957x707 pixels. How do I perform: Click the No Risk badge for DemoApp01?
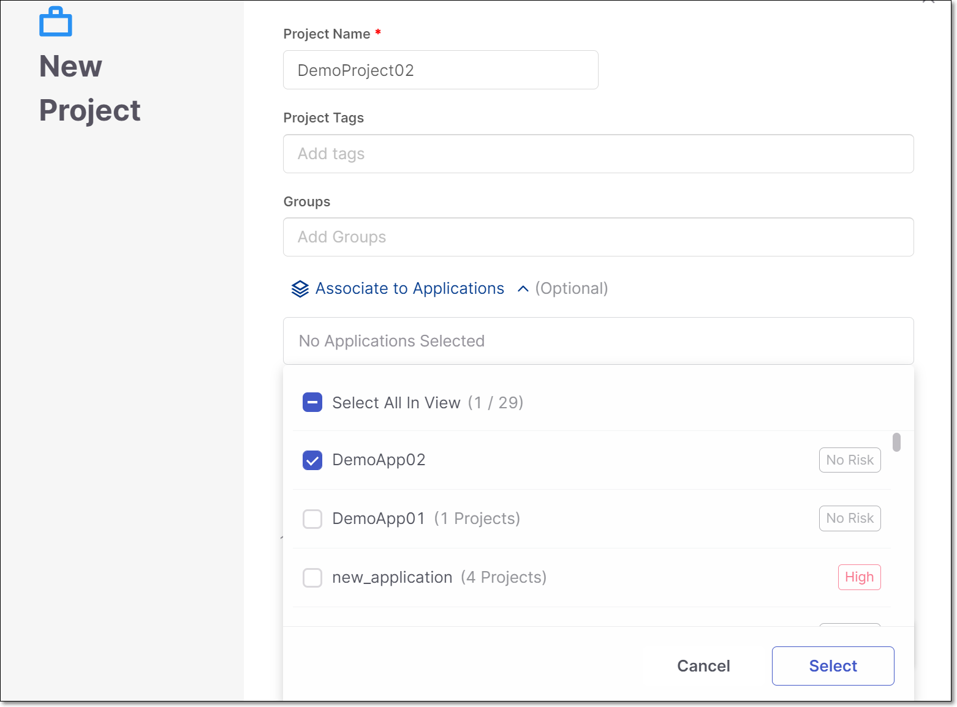[x=849, y=518]
